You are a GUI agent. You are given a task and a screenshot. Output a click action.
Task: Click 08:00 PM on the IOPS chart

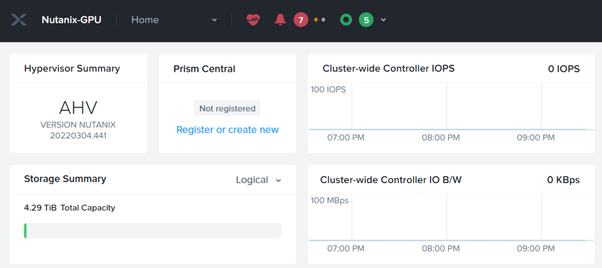(440, 138)
